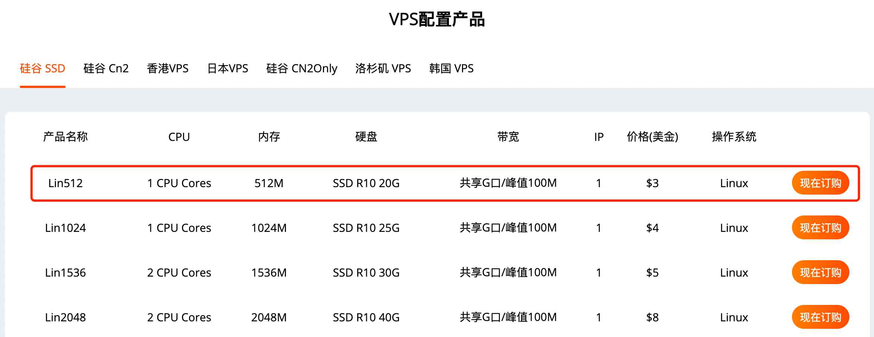
Task: Click the 带宽 column header
Action: (508, 137)
